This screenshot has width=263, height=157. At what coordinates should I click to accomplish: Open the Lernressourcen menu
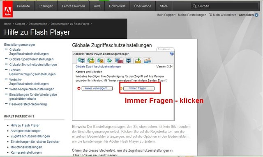click(74, 6)
